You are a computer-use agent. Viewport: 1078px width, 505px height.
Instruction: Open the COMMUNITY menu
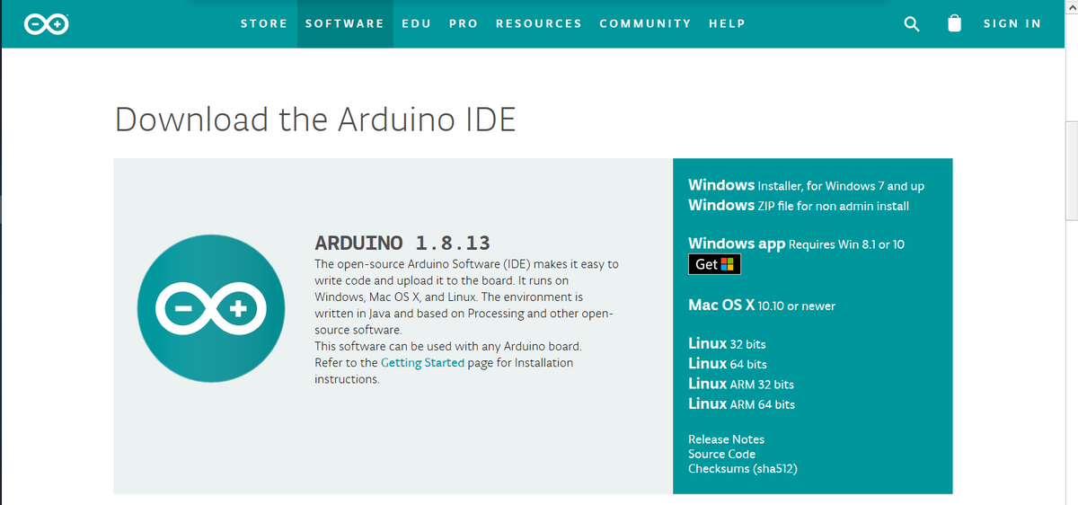645,24
